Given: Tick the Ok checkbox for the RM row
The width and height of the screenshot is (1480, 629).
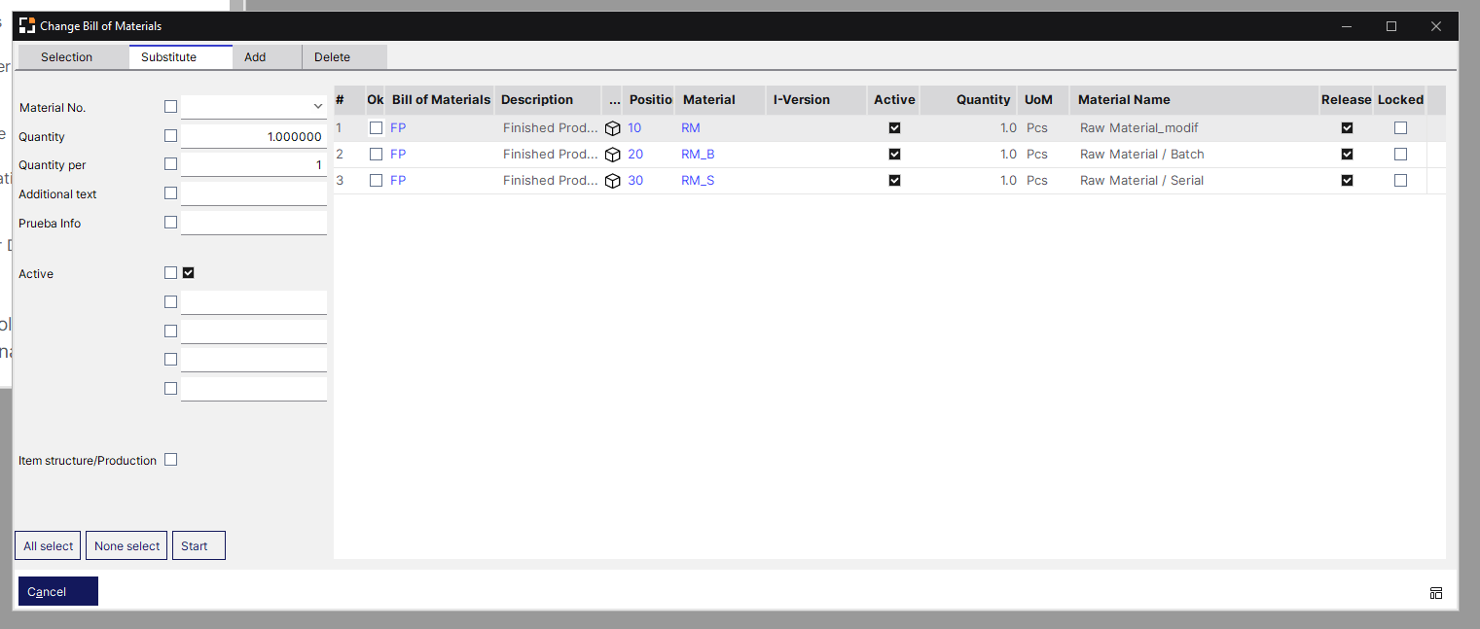Looking at the screenshot, I should click(x=376, y=128).
